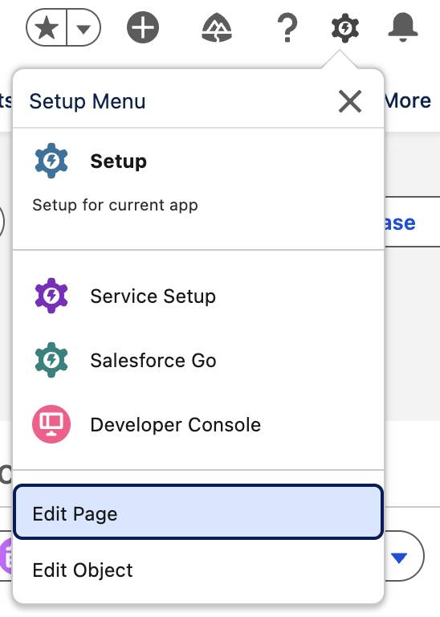
Task: Choose Edit Object option
Action: point(198,570)
